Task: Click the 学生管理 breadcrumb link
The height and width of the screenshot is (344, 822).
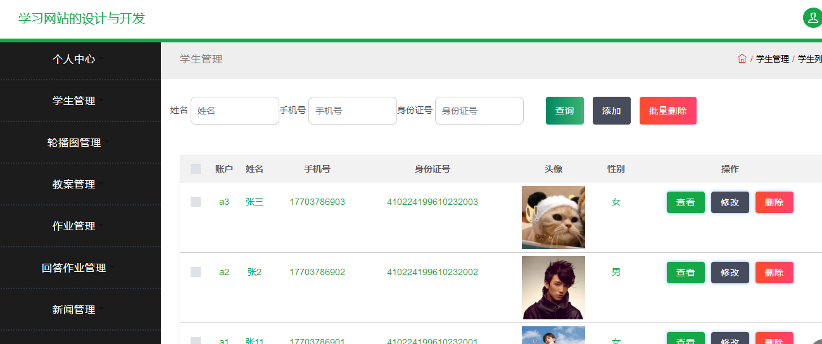Action: [x=773, y=59]
